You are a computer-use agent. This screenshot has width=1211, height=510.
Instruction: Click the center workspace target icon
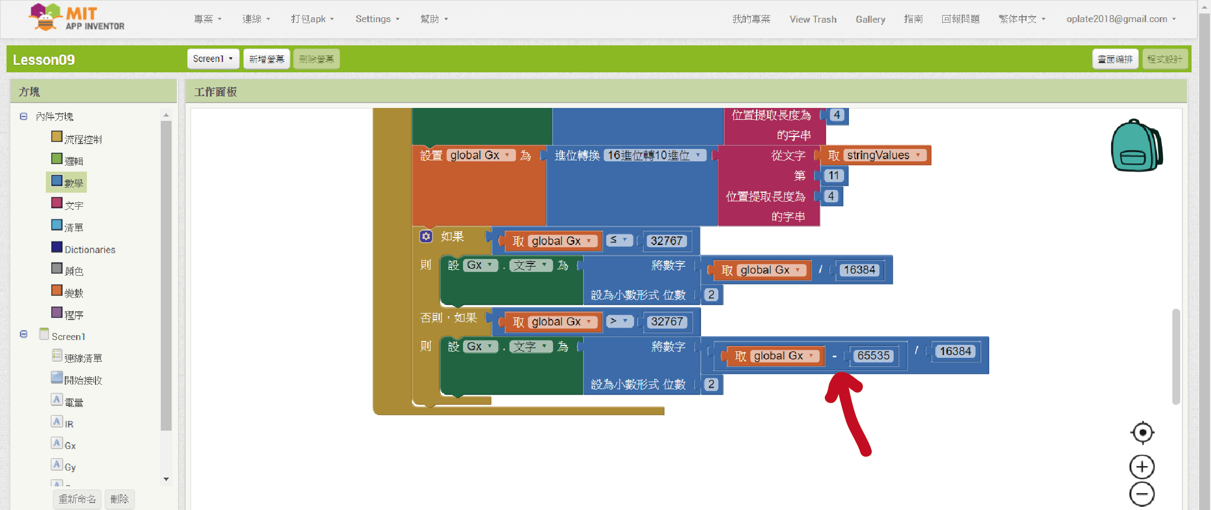pyautogui.click(x=1142, y=432)
